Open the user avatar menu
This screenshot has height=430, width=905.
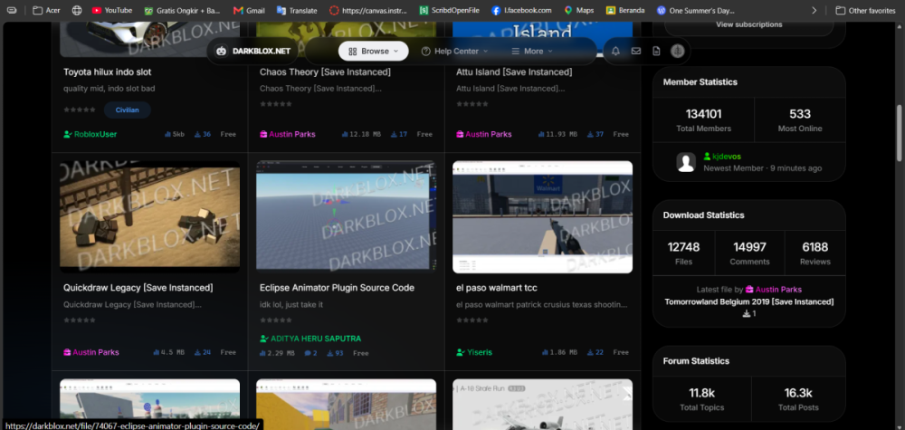coord(677,51)
